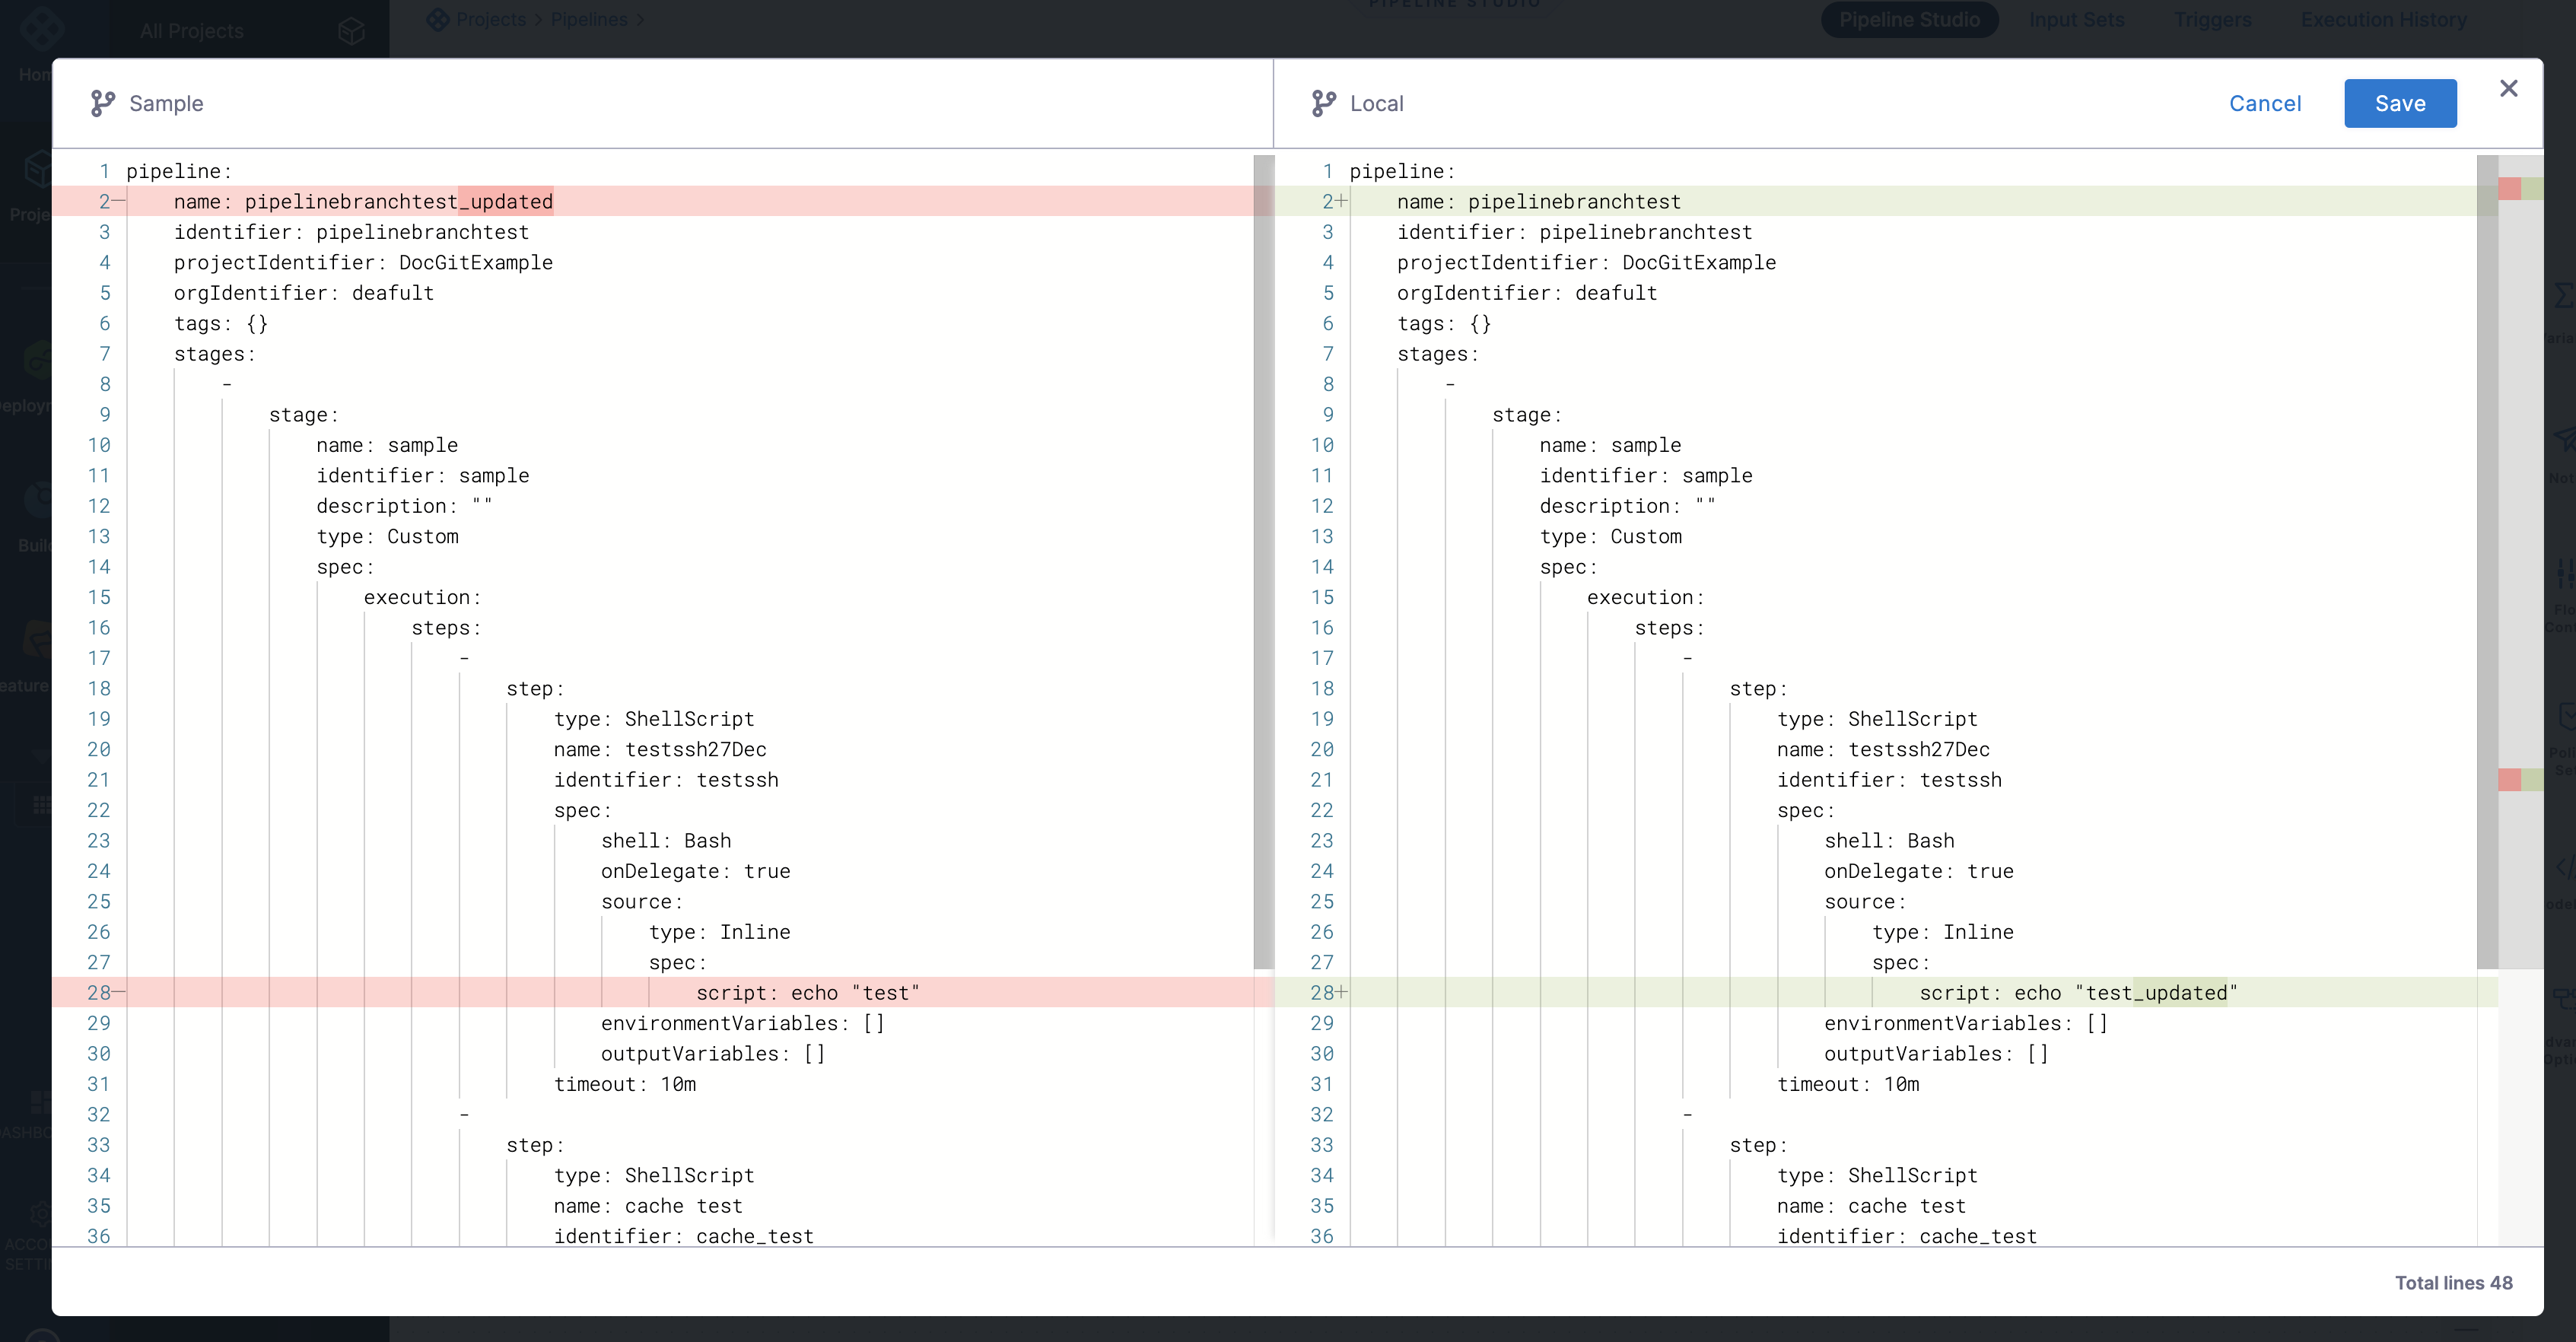
Task: Click the git branch icon beside Local
Action: (x=1323, y=104)
